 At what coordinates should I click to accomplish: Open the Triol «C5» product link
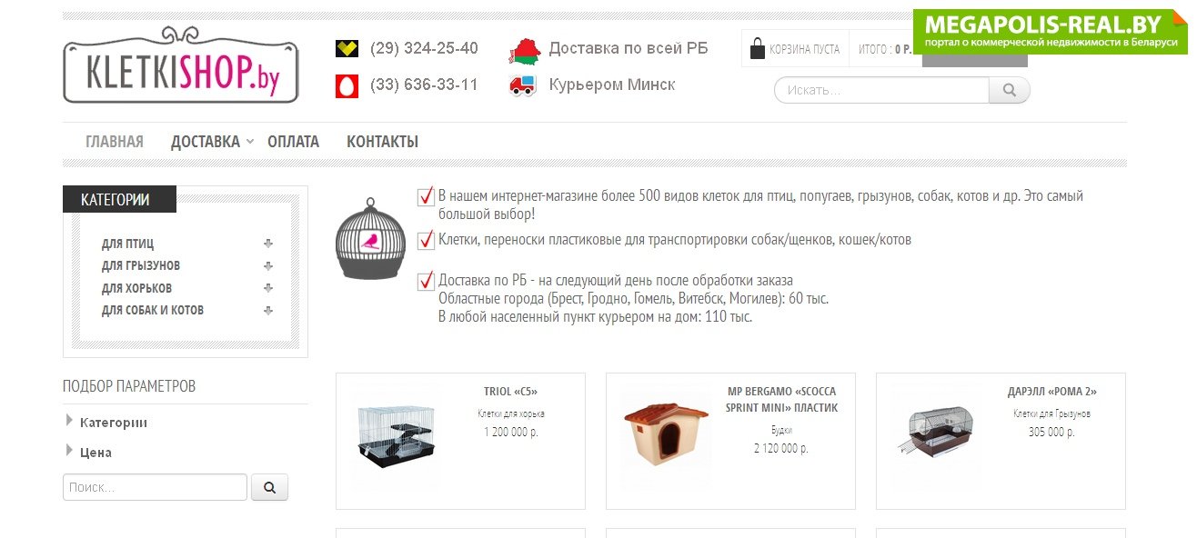pos(510,392)
